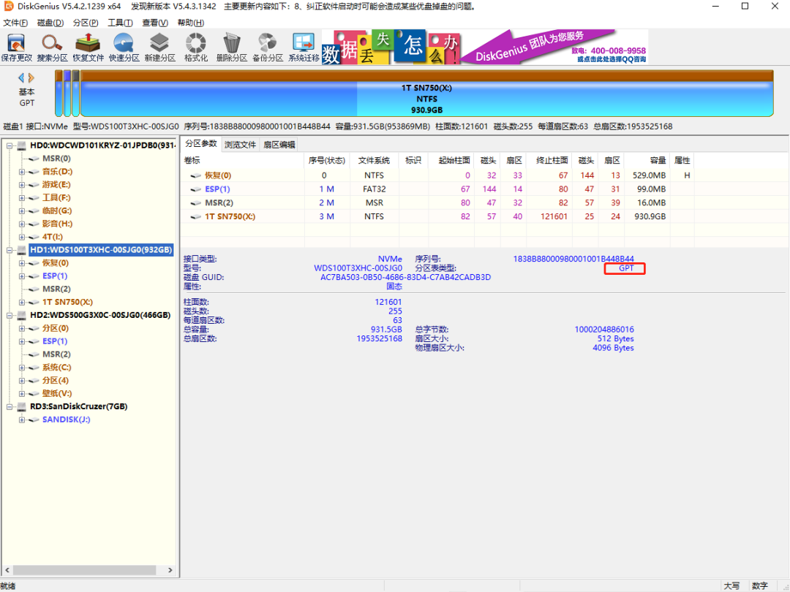Screen dimensions: 790x592
Task: Click the FAT32 file system cell
Action: point(374,189)
